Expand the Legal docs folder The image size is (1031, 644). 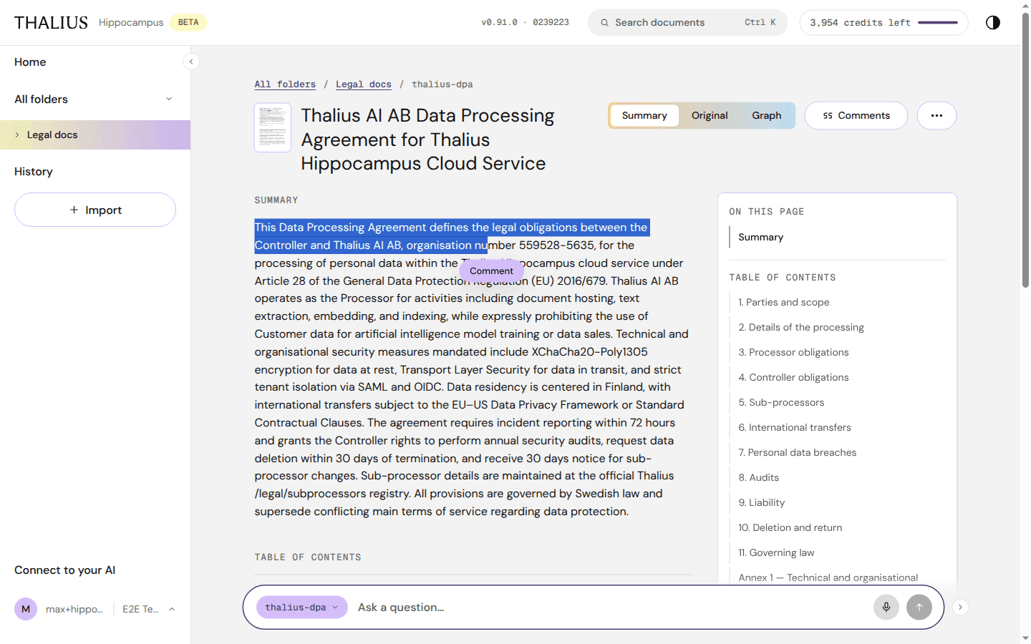17,135
